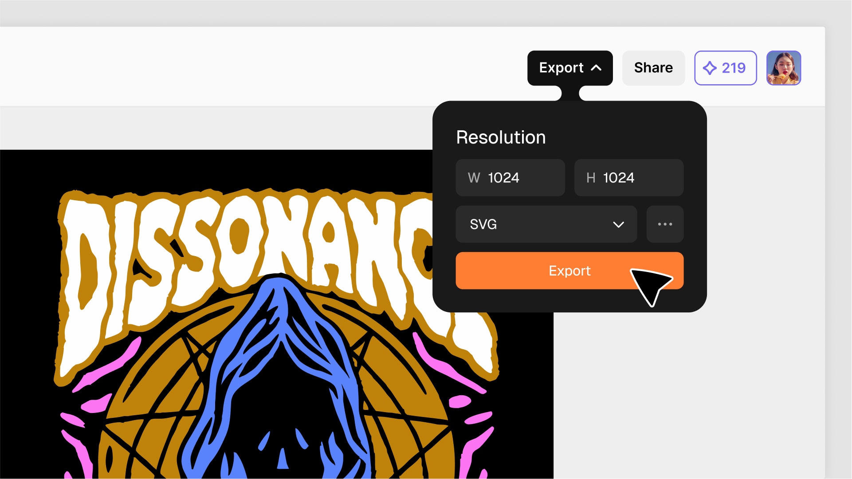Viewport: 852px width, 479px height.
Task: Collapse the Export menu in header
Action: [x=570, y=68]
